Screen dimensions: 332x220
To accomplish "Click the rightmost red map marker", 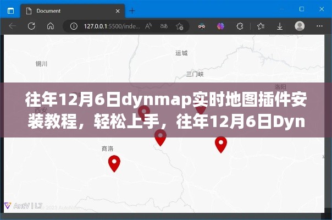I will (220, 144).
